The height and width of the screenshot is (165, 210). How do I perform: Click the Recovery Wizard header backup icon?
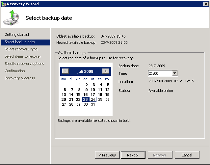tap(12, 18)
